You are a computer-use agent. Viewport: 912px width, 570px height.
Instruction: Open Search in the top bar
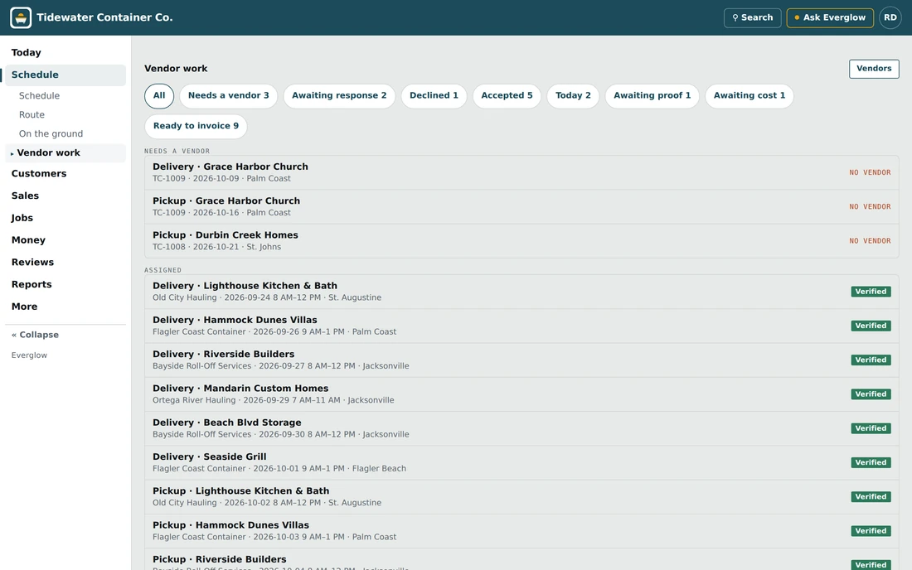(x=752, y=17)
